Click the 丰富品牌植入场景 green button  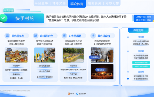click(141, 63)
